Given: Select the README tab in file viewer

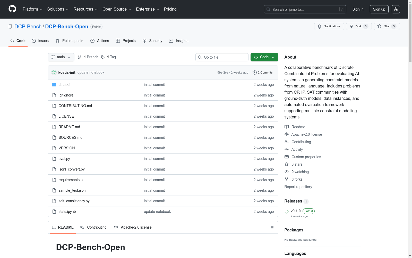Looking at the screenshot, I should 63,227.
